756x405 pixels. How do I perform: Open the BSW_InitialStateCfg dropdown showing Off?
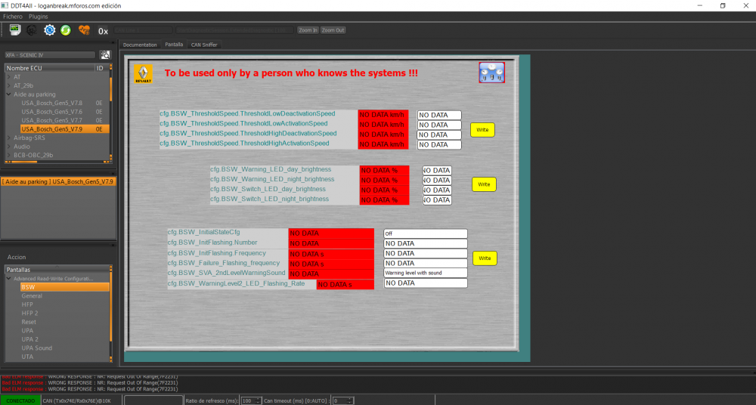pyautogui.click(x=425, y=233)
